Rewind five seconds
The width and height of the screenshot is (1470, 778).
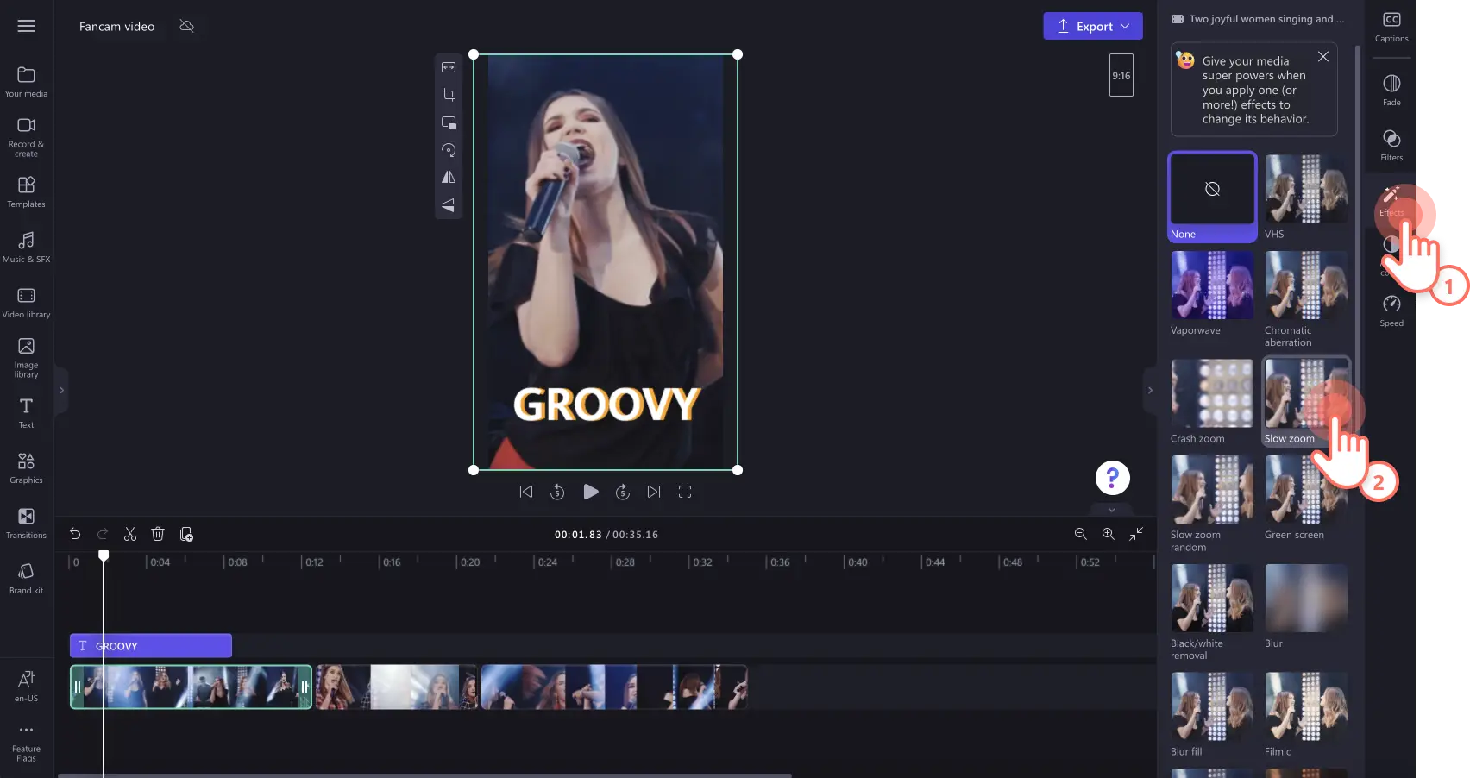click(x=557, y=492)
